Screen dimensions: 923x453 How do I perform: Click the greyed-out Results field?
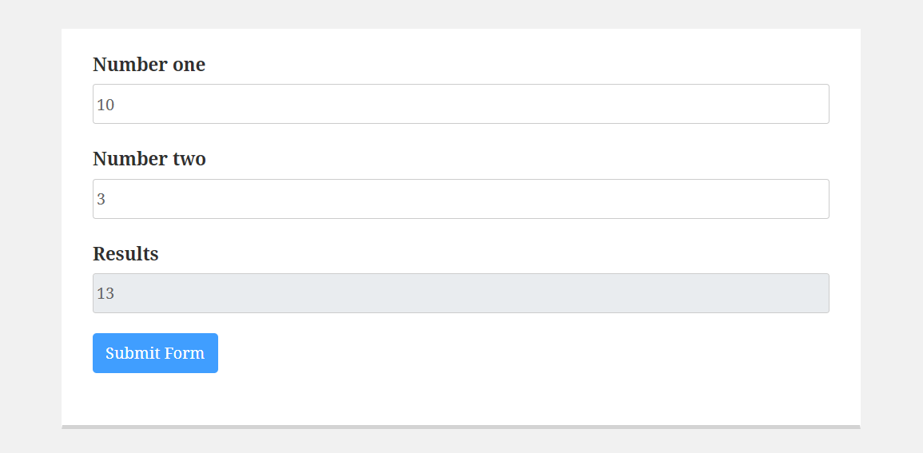[460, 293]
